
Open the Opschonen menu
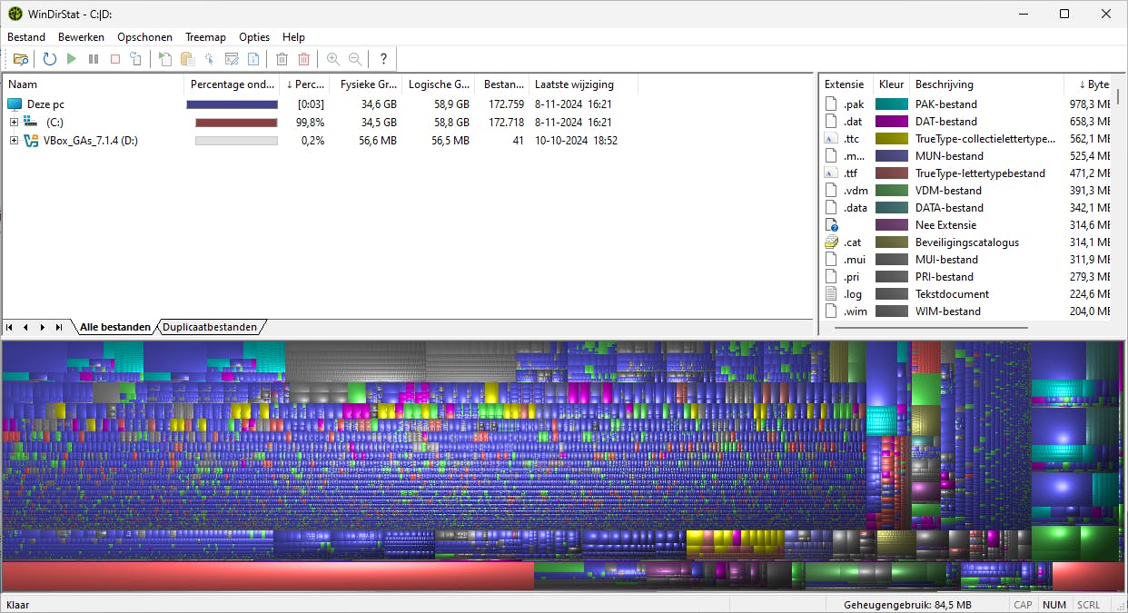click(144, 37)
